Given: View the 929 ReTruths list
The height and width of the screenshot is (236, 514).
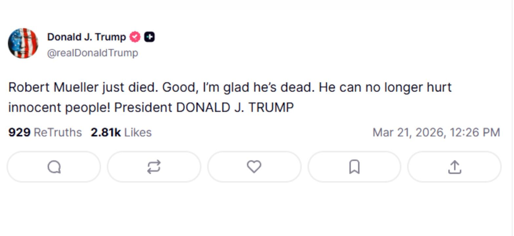Looking at the screenshot, I should [45, 132].
